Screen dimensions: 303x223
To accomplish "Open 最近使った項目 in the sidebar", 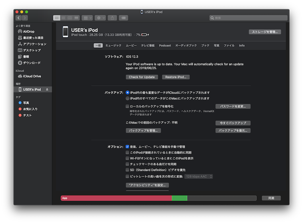I will 33,38.
